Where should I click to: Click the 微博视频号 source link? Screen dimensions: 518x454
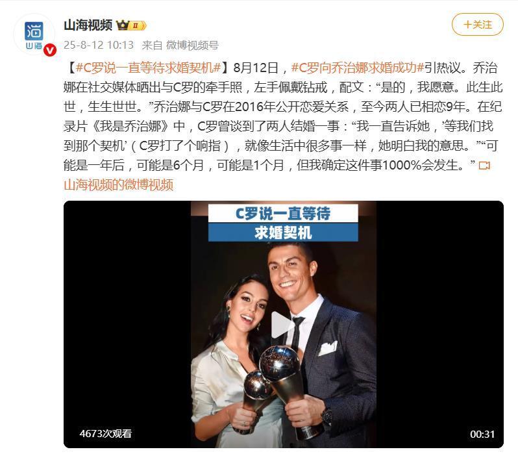pos(192,45)
